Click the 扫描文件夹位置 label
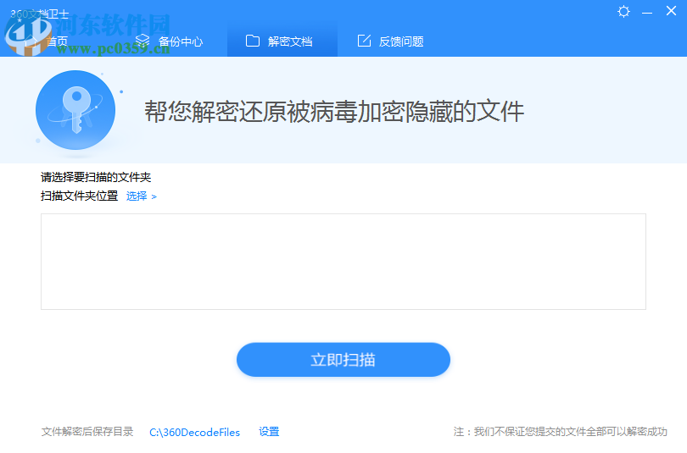 click(x=80, y=196)
